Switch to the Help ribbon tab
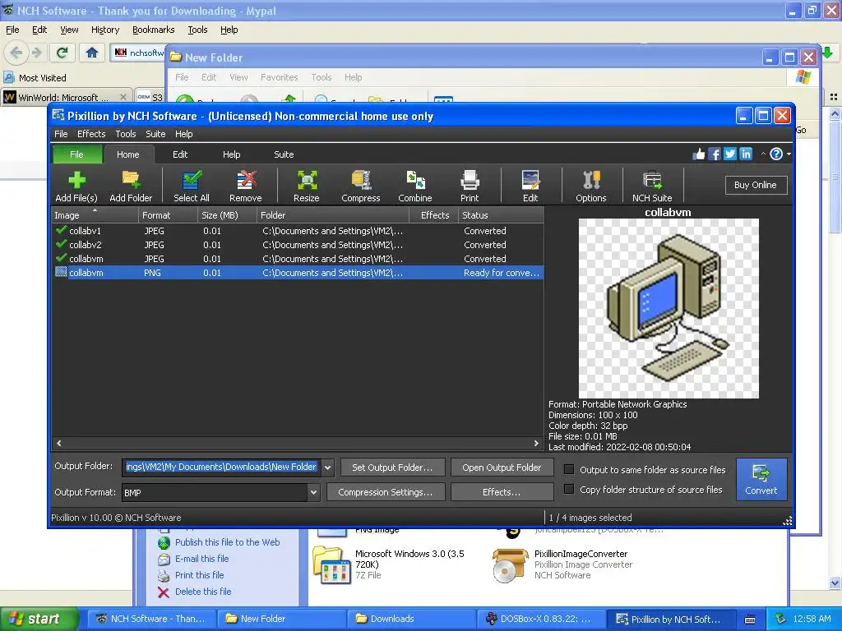This screenshot has width=842, height=631. (231, 154)
